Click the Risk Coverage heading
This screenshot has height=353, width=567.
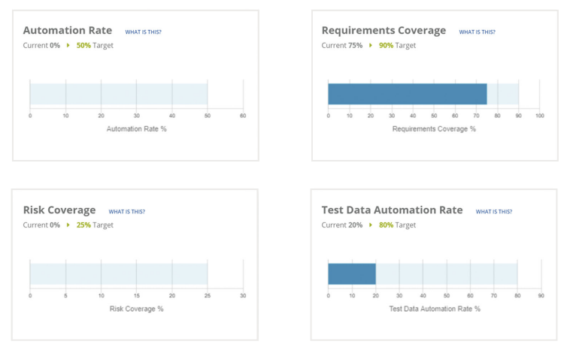pyautogui.click(x=59, y=210)
